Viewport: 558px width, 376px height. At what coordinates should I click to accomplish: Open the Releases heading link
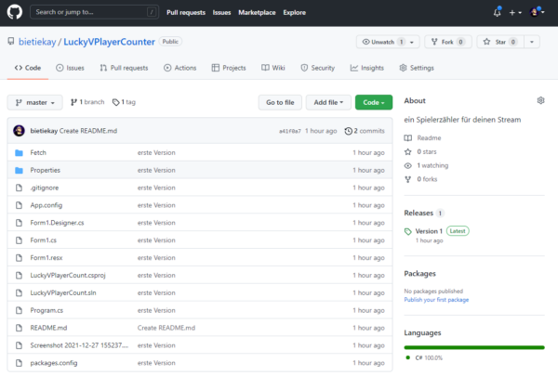click(418, 214)
